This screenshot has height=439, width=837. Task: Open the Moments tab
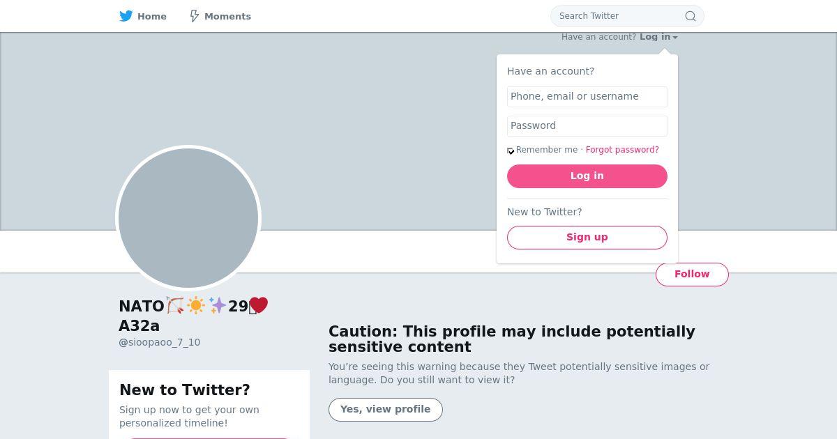tap(220, 16)
